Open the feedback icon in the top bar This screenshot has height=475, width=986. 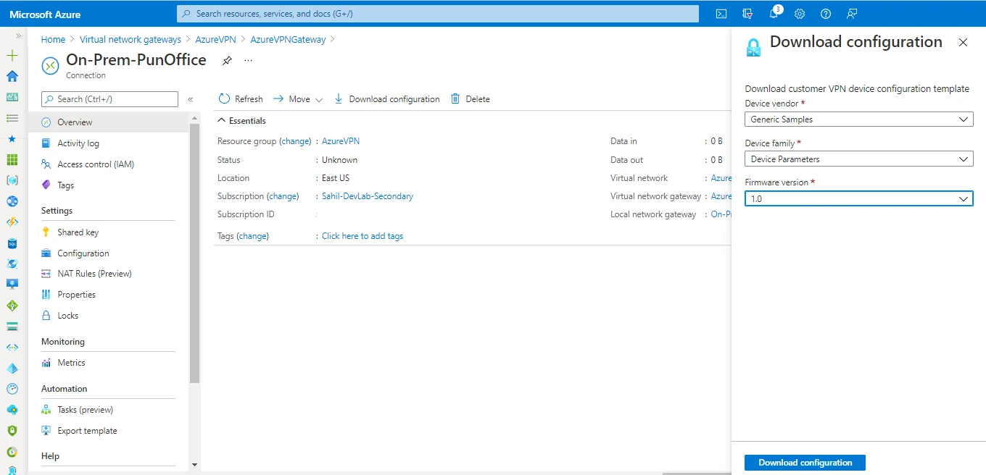click(x=851, y=13)
